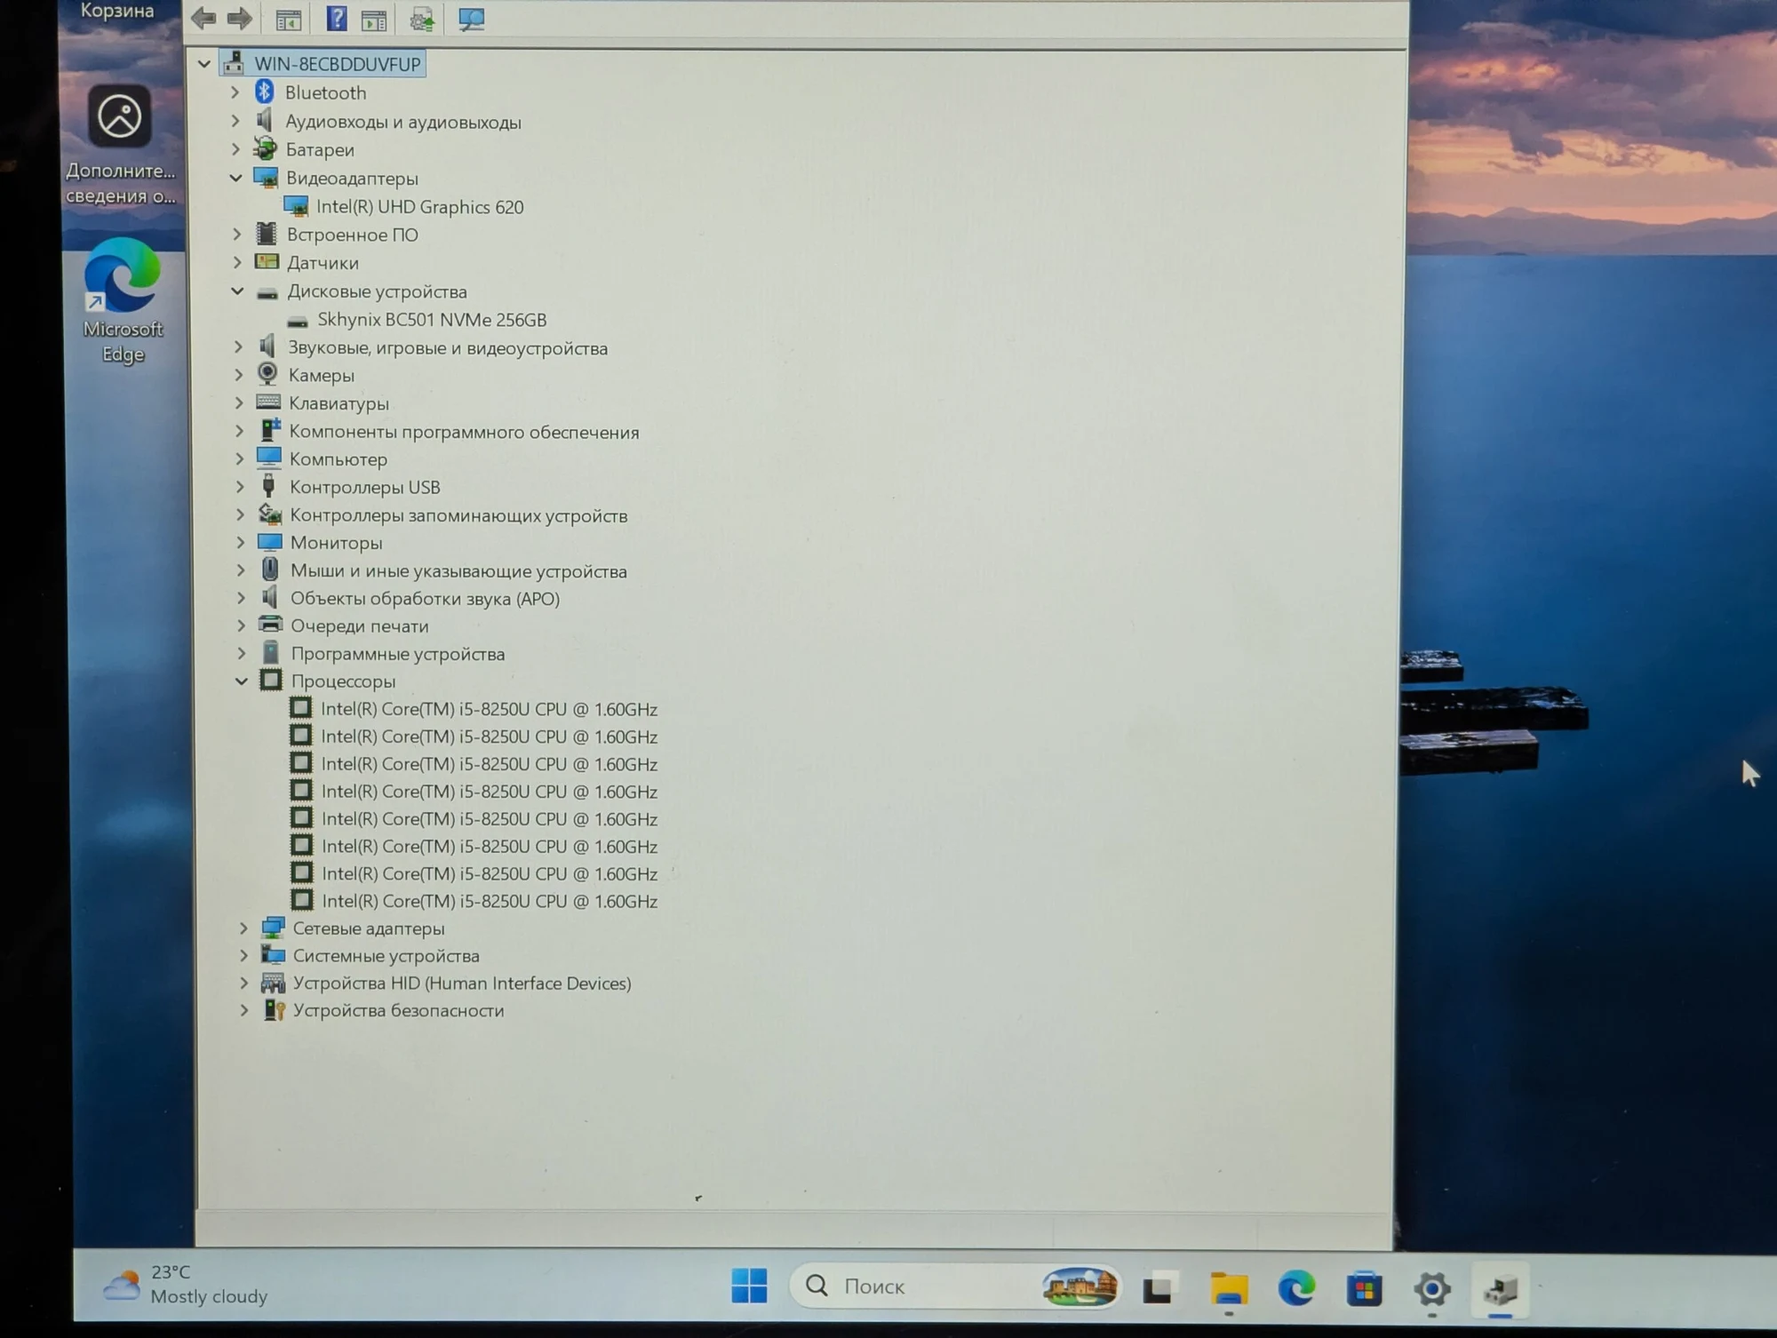Viewport: 1777px width, 1338px height.
Task: Click the Back arrow toolbar icon
Action: tap(203, 18)
